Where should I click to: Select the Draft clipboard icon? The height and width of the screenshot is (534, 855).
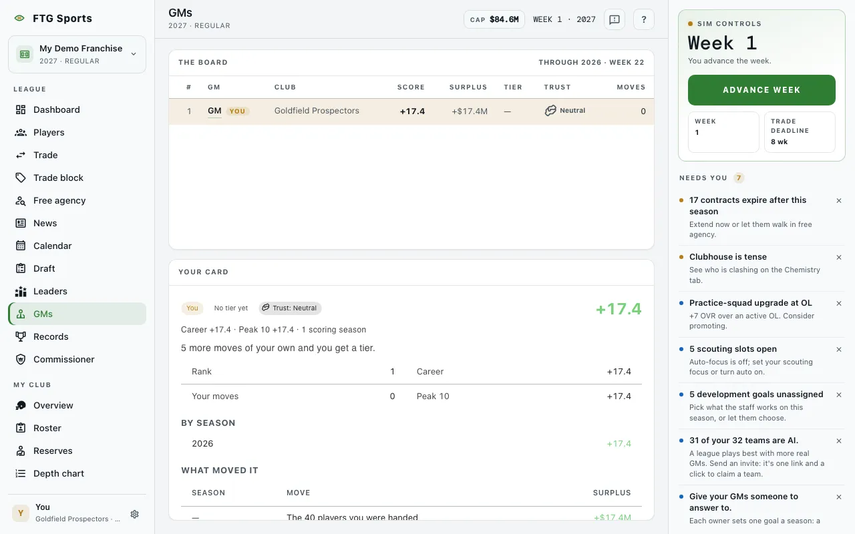(x=21, y=268)
